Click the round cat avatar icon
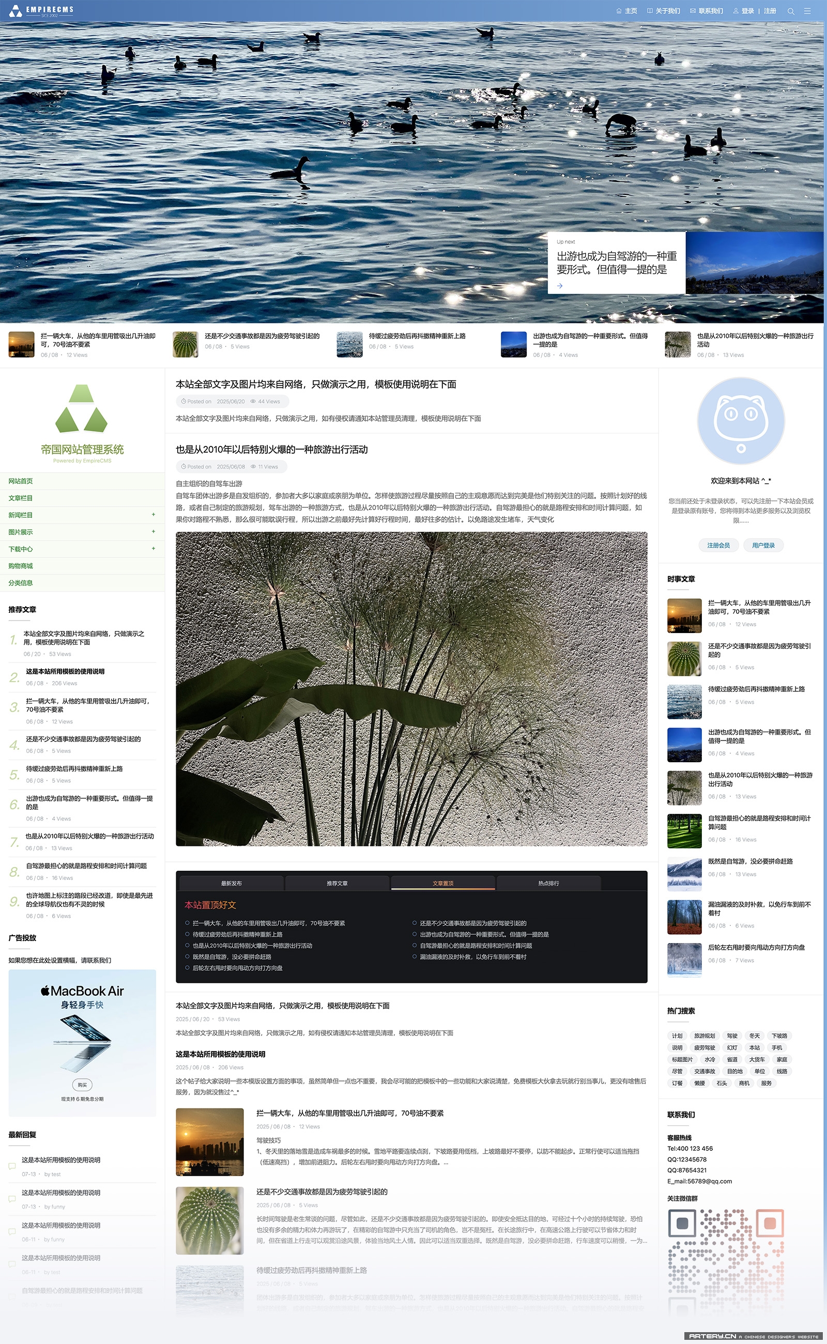This screenshot has width=827, height=1344. coord(741,421)
